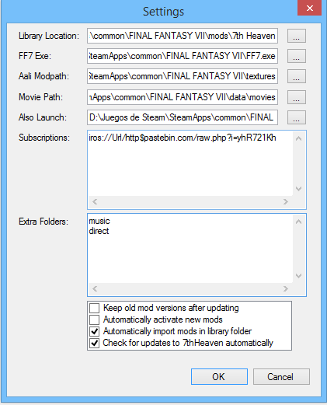Screen dimensions: 327x405
Task: Select the 'direct' extra folder entry
Action: click(99, 231)
